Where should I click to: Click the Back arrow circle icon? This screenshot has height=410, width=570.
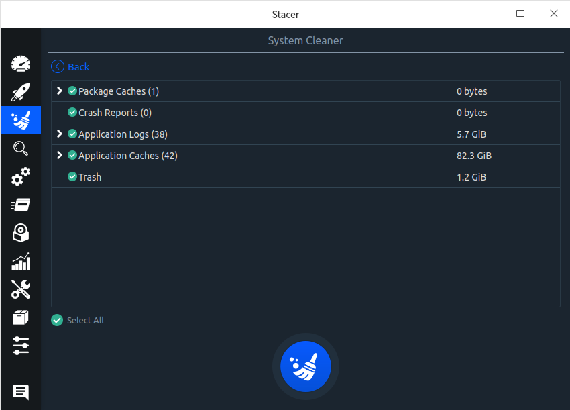[x=58, y=66]
